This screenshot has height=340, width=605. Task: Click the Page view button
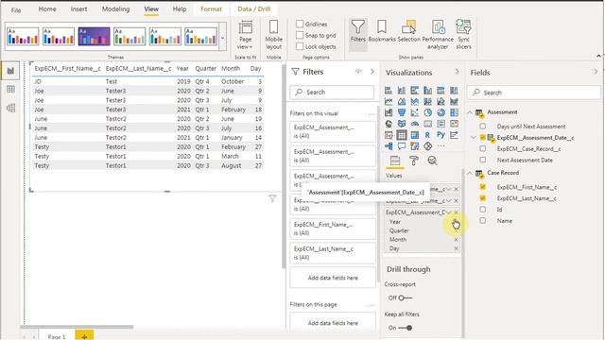pyautogui.click(x=245, y=35)
